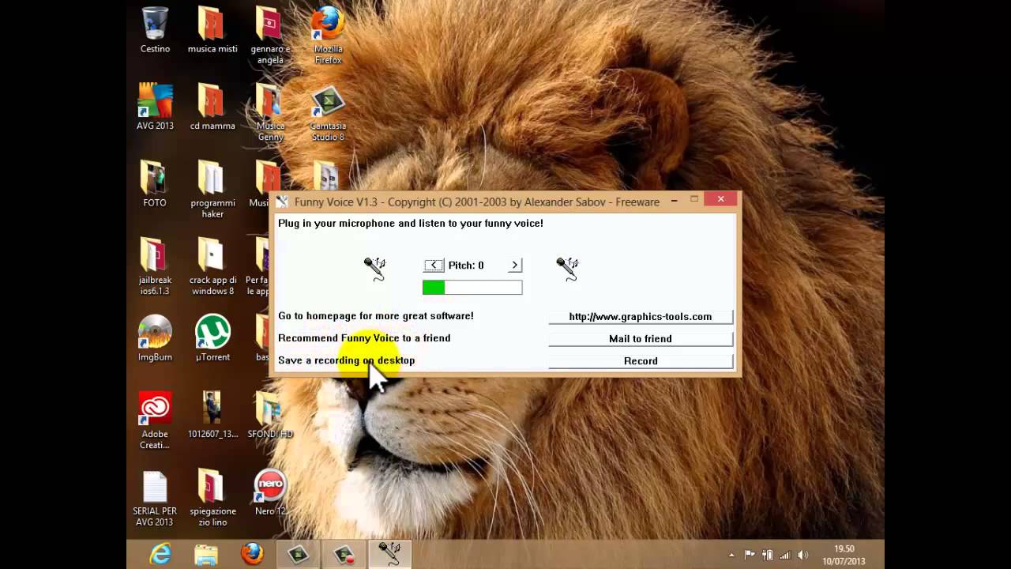Open the http://www.graphics-tools.com homepage button
This screenshot has width=1011, height=569.
(x=641, y=316)
